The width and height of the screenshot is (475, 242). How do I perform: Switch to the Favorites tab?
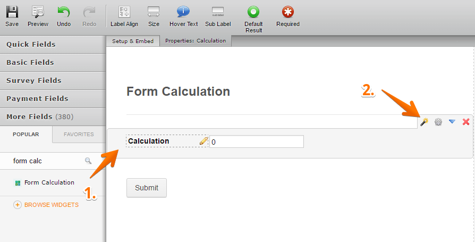pyautogui.click(x=79, y=135)
